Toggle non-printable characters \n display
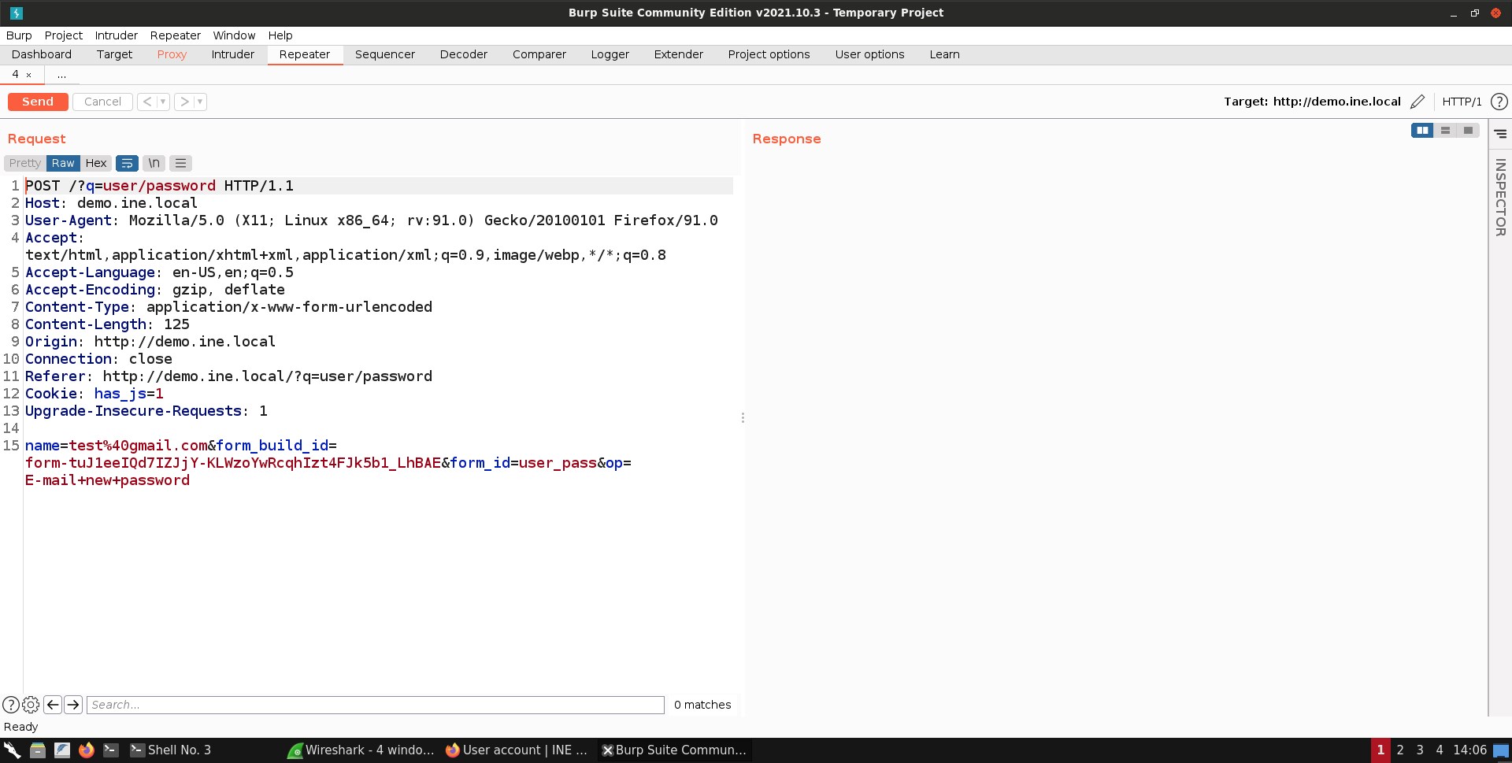 154,163
